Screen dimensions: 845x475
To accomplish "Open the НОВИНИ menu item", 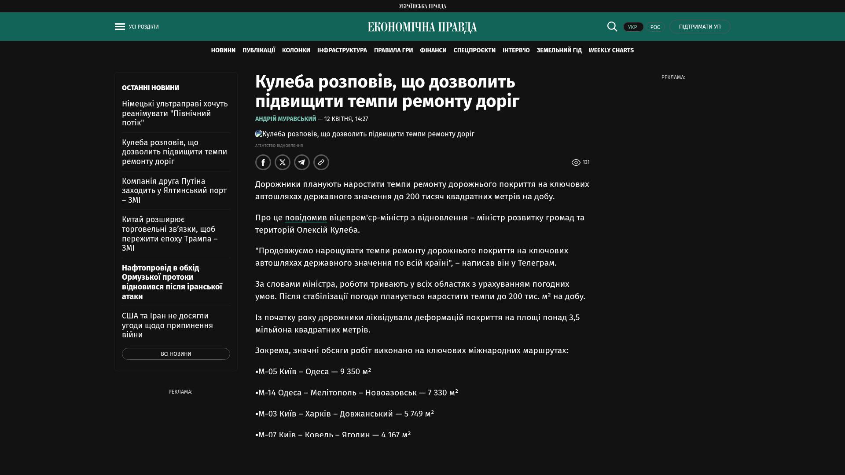I will click(x=223, y=51).
